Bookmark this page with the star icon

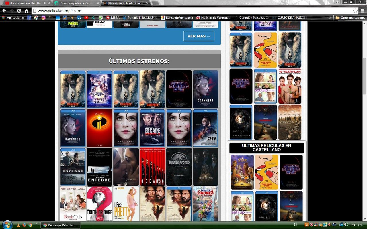coord(355,11)
